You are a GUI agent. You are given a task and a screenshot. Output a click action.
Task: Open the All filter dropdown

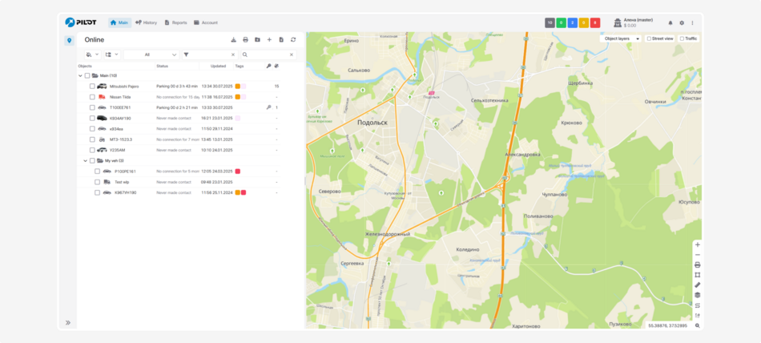click(x=151, y=54)
